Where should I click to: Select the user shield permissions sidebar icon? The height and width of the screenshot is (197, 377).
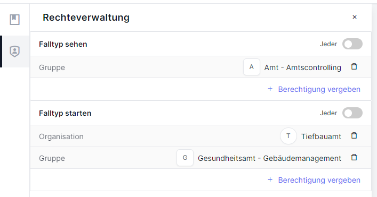[x=15, y=51]
